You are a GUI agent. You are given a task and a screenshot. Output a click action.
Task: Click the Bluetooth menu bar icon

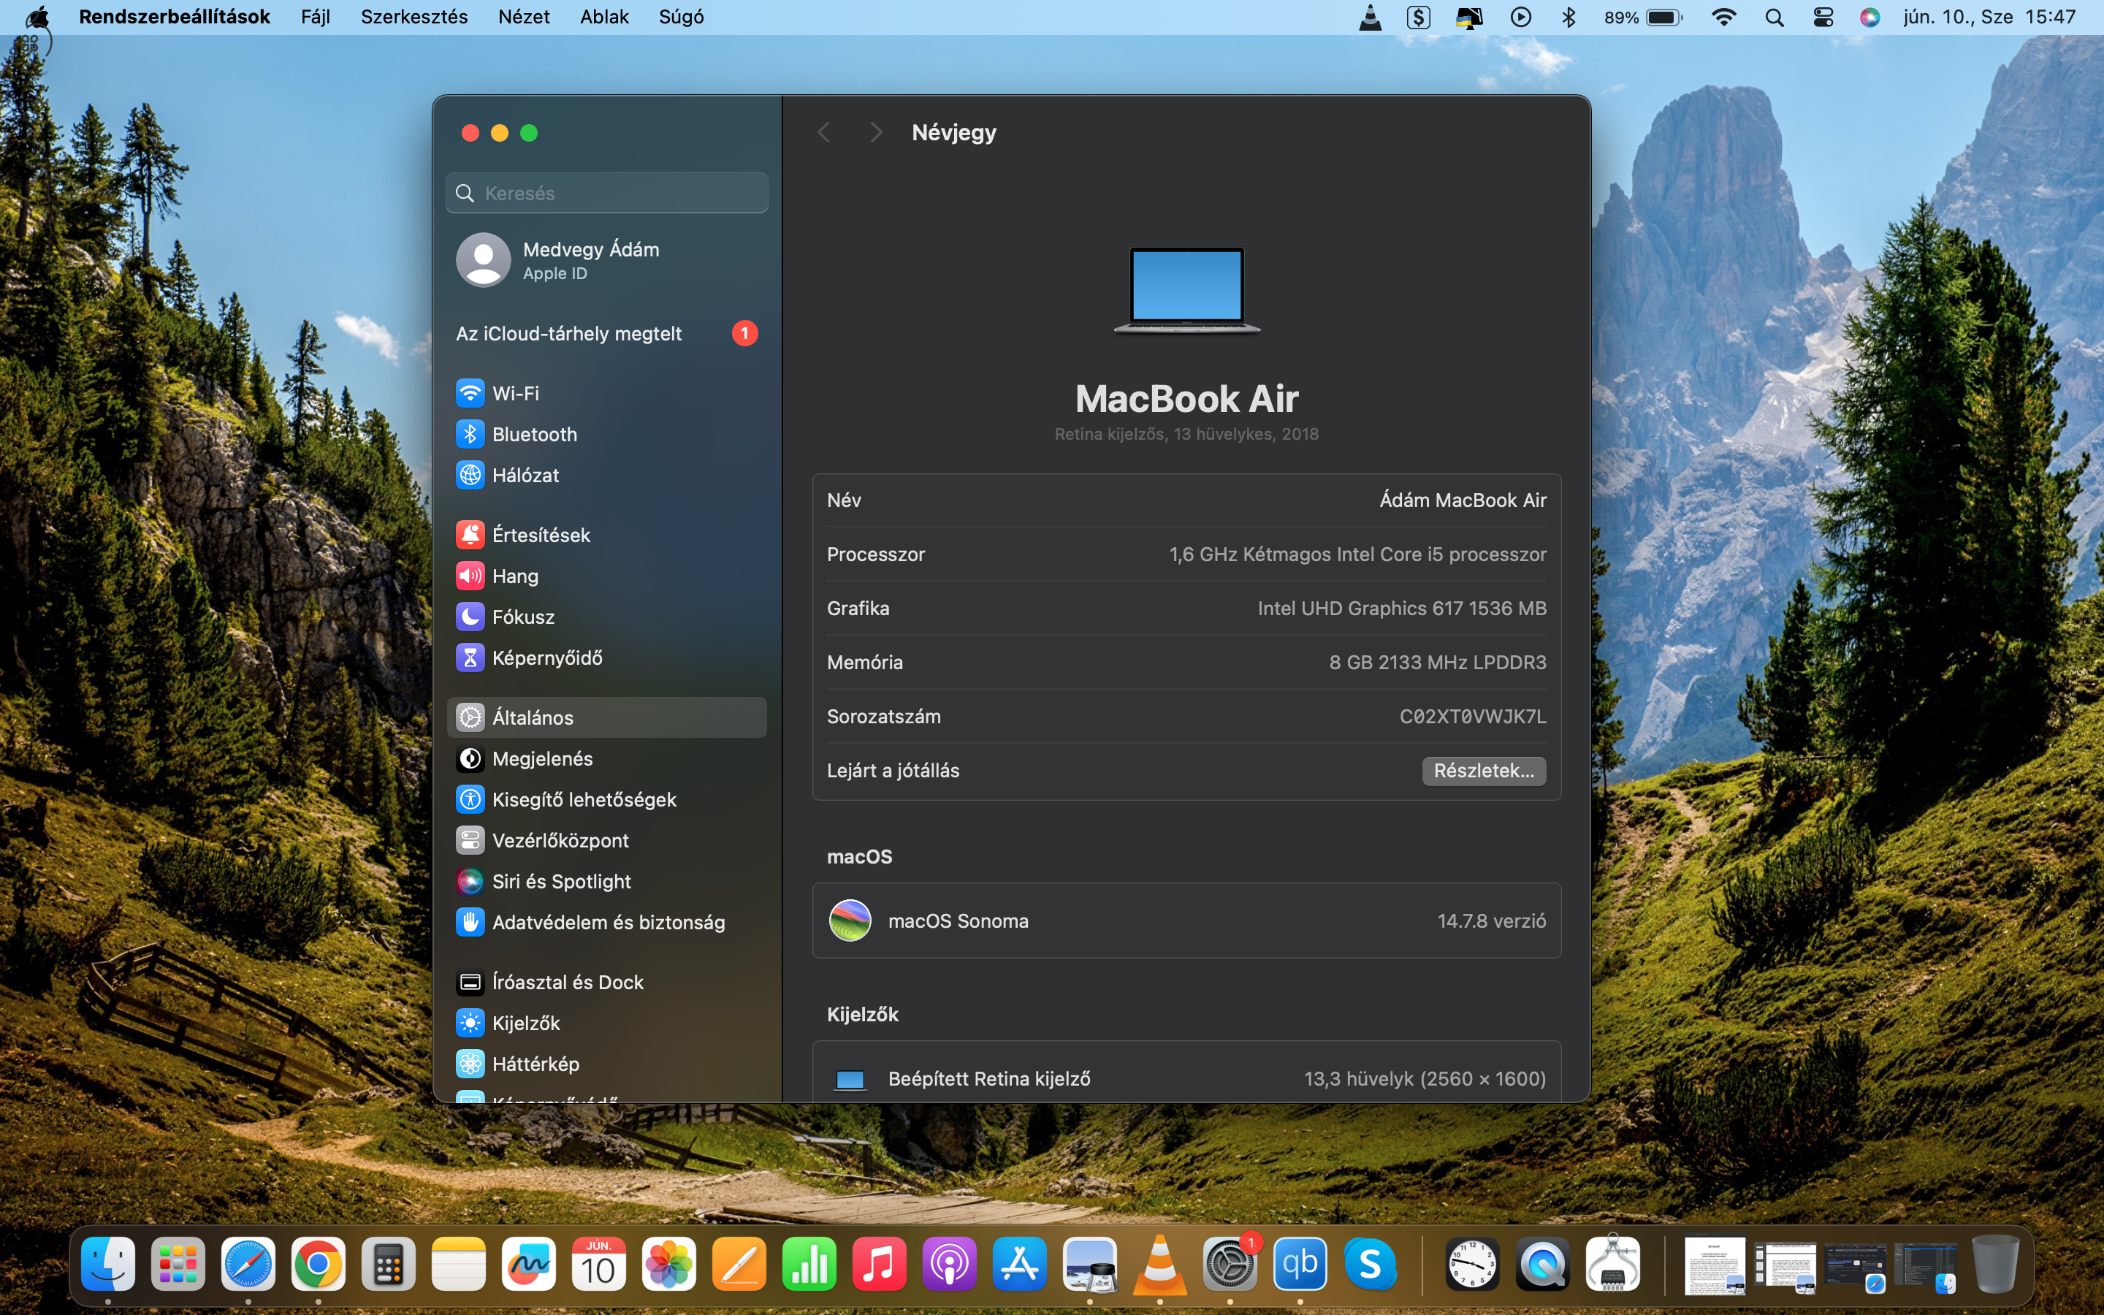(x=1569, y=18)
